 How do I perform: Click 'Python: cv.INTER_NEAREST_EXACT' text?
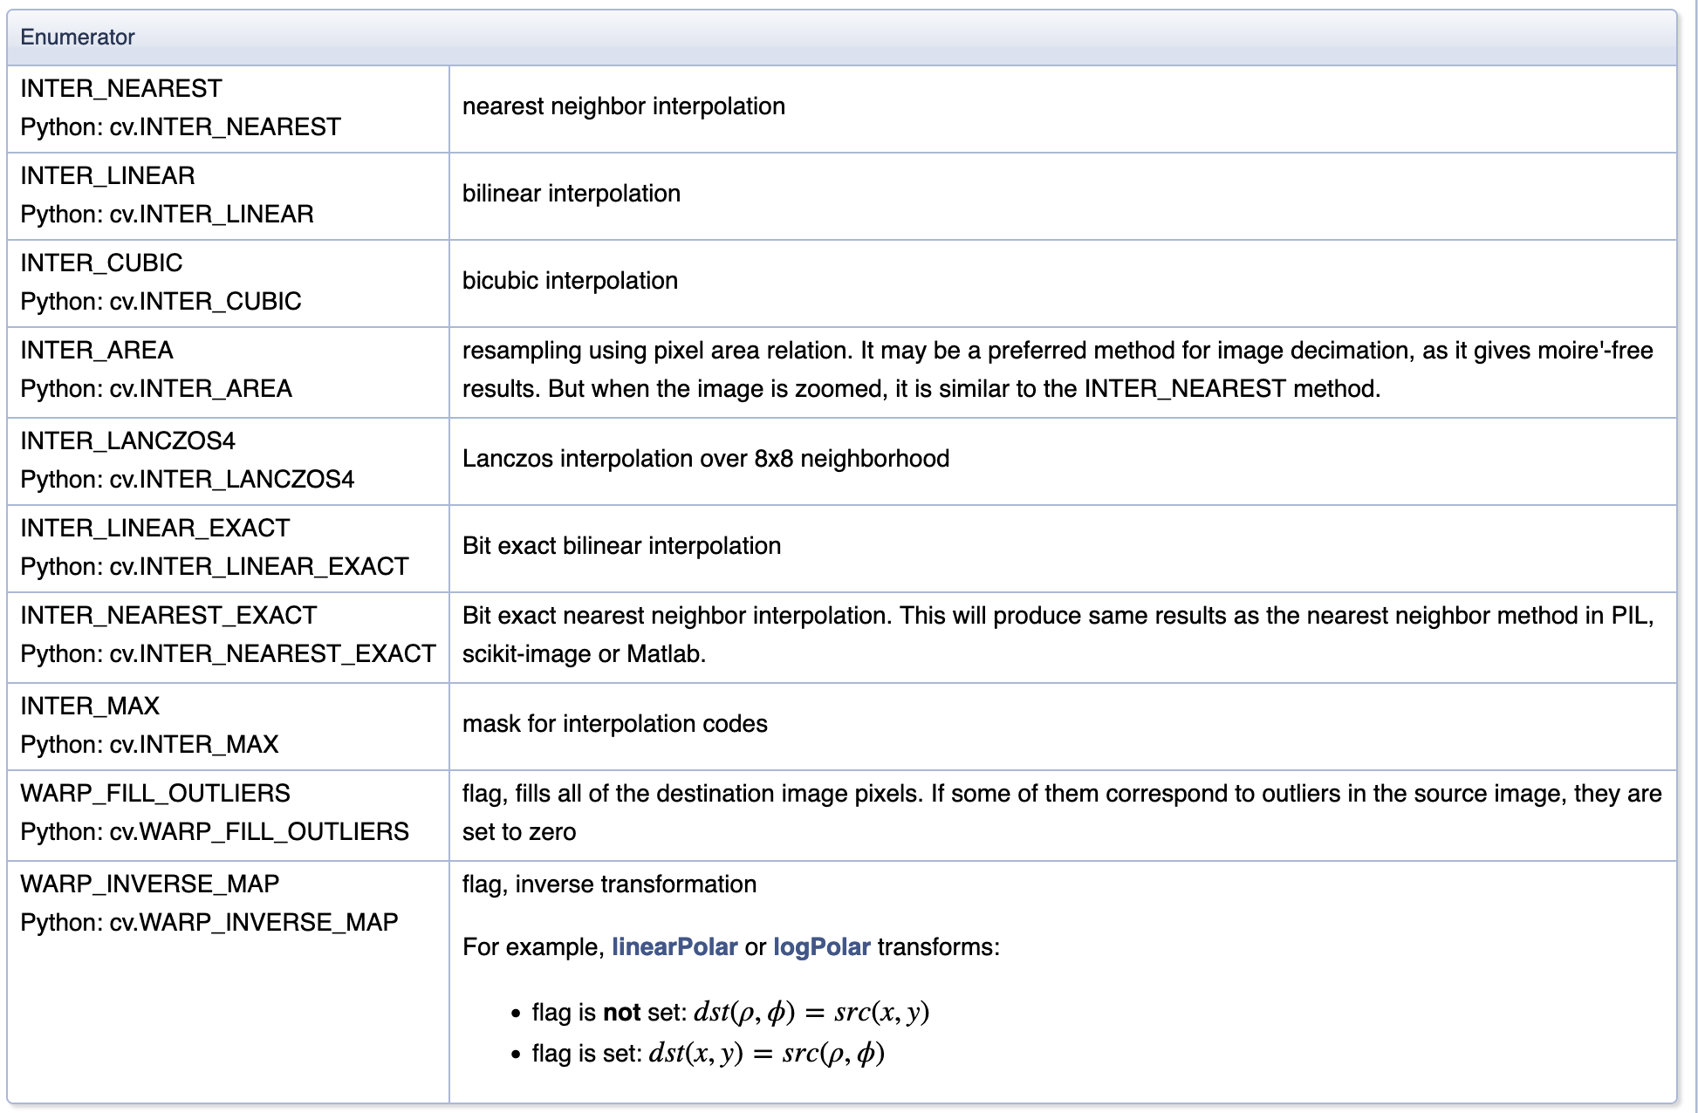pyautogui.click(x=228, y=653)
